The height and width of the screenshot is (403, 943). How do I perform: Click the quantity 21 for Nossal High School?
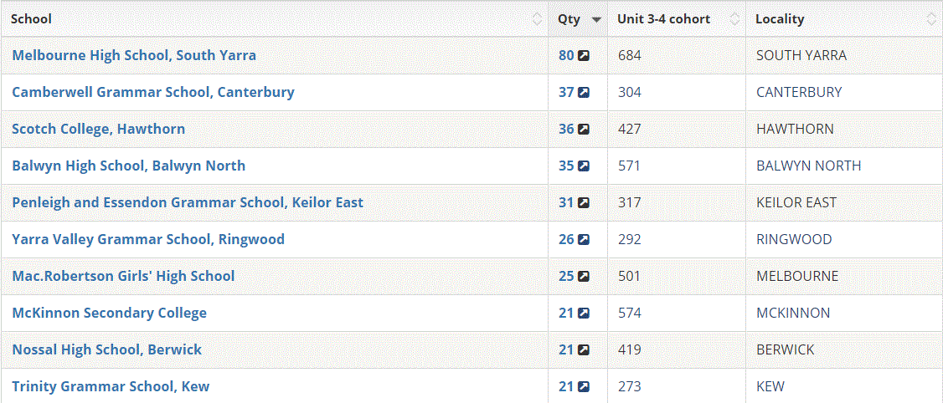566,349
